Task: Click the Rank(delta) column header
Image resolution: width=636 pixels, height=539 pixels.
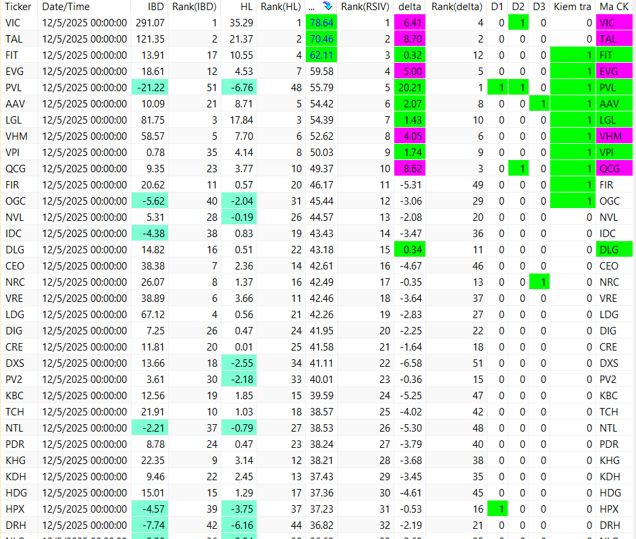Action: 456,7
